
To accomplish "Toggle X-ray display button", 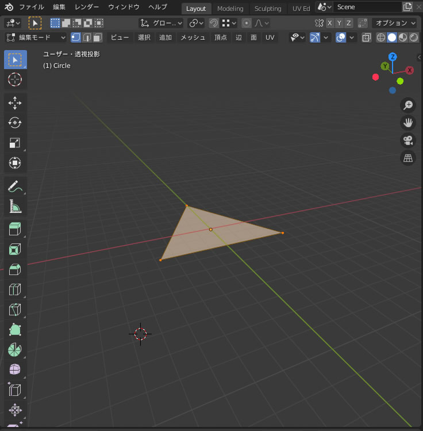I will tap(366, 37).
